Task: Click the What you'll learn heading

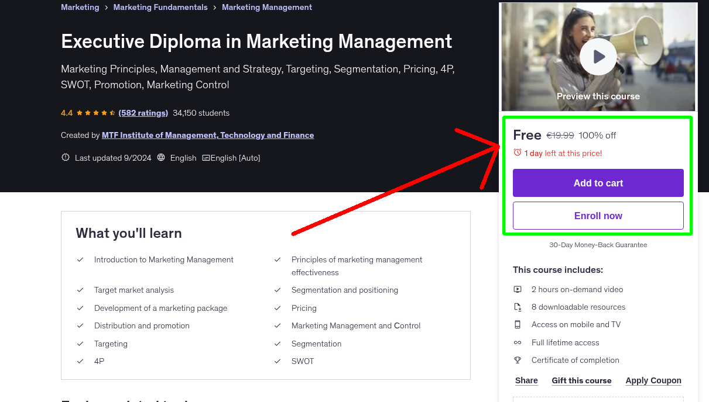Action: click(x=129, y=233)
